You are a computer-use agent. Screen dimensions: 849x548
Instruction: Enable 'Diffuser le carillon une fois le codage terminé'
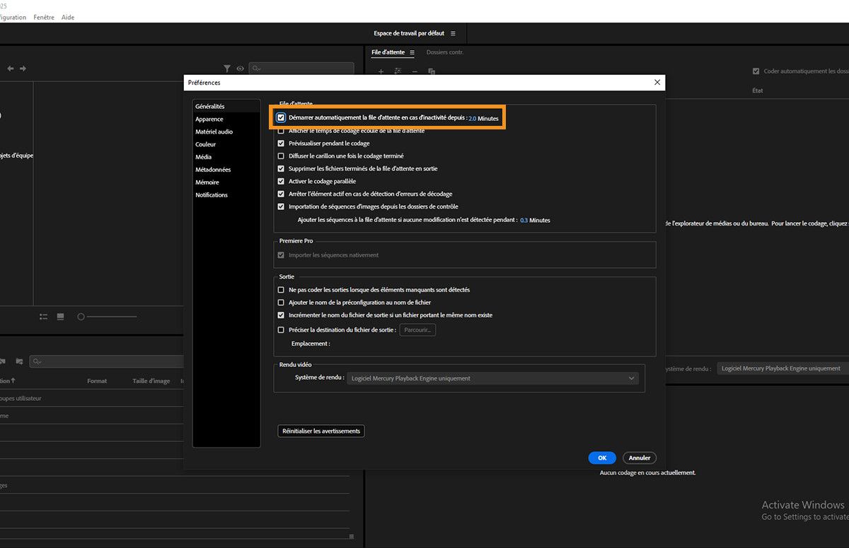(x=281, y=156)
